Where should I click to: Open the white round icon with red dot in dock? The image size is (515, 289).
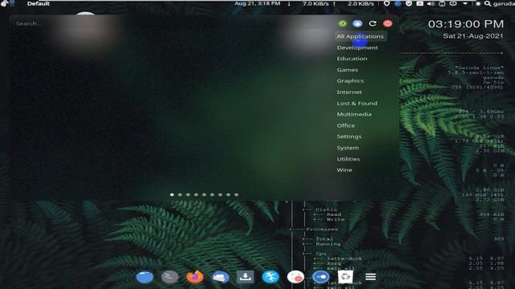click(x=295, y=277)
